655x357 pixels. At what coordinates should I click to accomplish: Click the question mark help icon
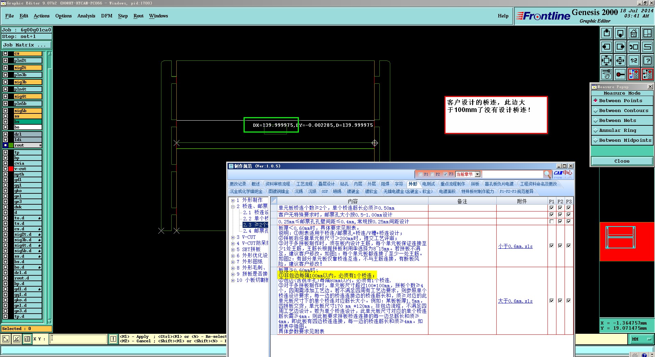point(647,61)
